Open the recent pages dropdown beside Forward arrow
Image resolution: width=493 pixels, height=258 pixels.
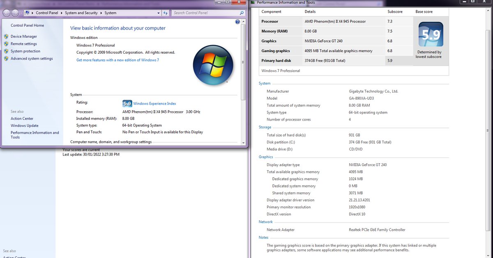21,13
